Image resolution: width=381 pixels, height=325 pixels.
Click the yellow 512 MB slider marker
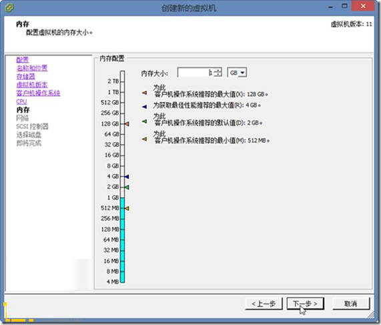point(127,208)
